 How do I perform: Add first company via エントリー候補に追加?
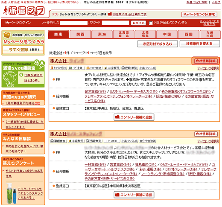point(134,117)
